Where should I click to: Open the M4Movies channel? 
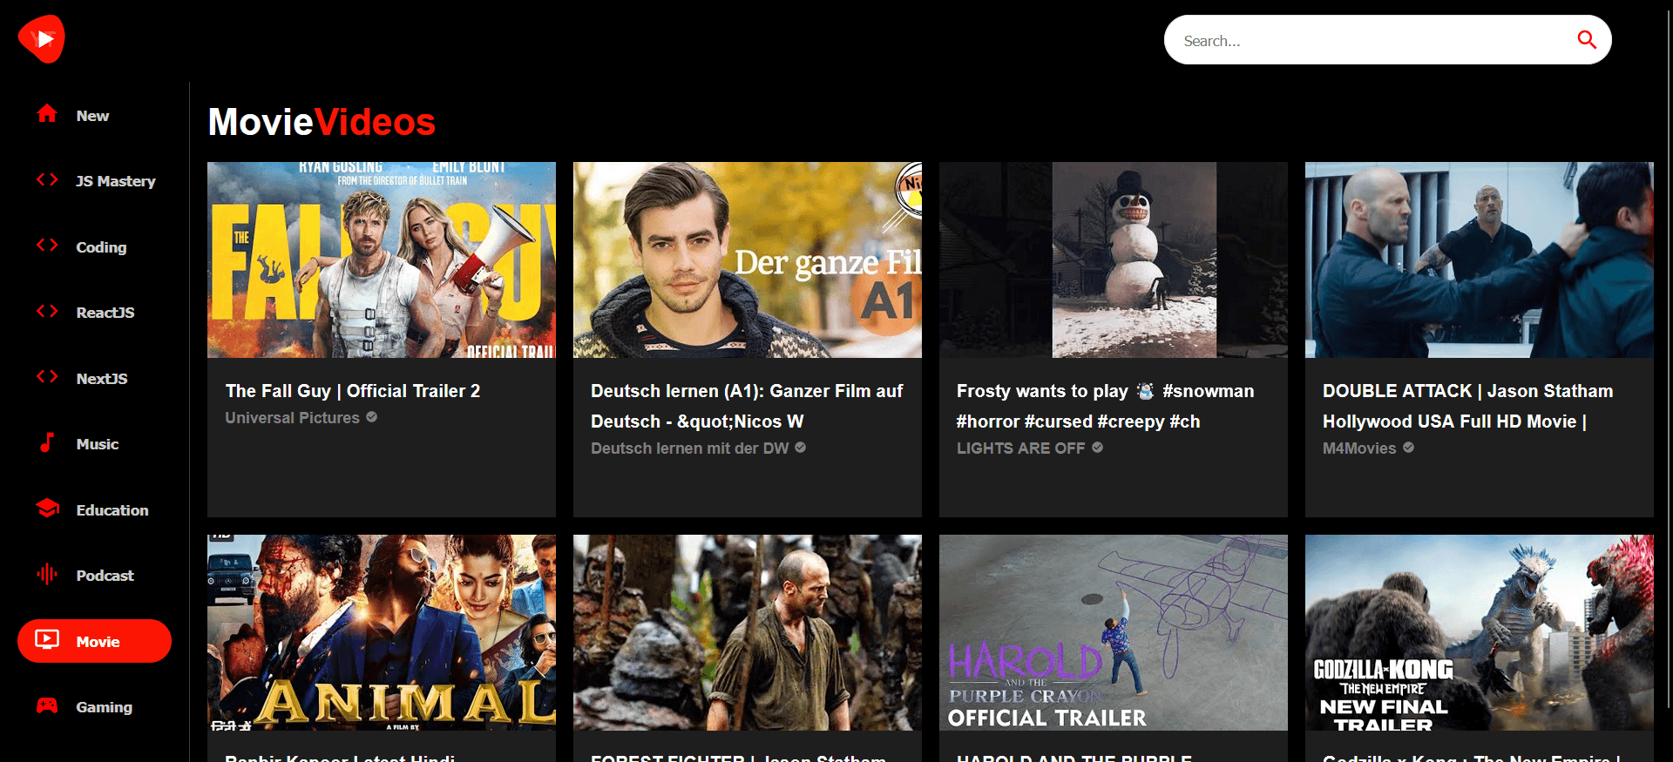1359,448
